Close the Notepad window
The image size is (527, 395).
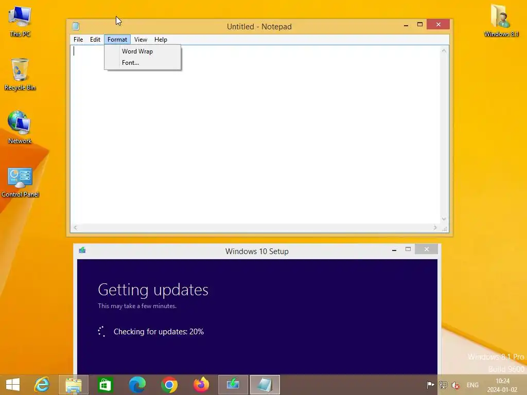[438, 24]
